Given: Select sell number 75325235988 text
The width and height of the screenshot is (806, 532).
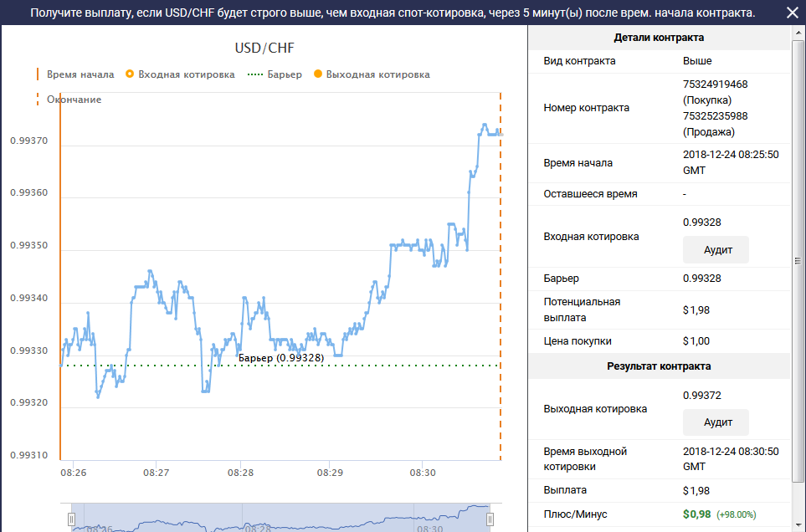Looking at the screenshot, I should [x=715, y=116].
